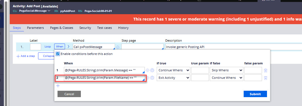Delete When condition row 1 with trash icon
The height and width of the screenshot is (106, 302).
(266, 70)
